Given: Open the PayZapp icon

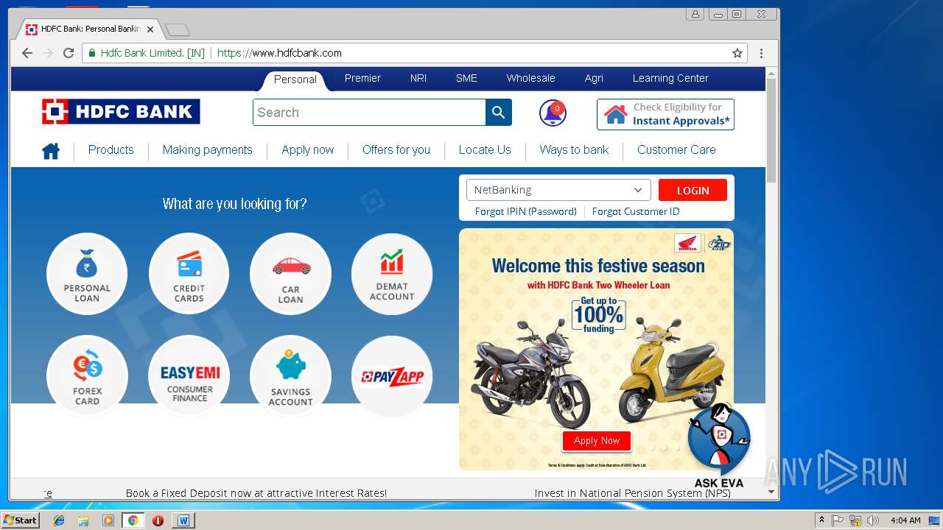Looking at the screenshot, I should [392, 376].
